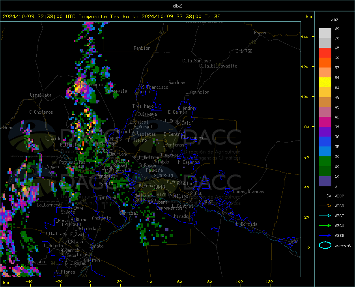Click the Capdevila map label
This screenshot has height=287, width=355.
(116, 91)
